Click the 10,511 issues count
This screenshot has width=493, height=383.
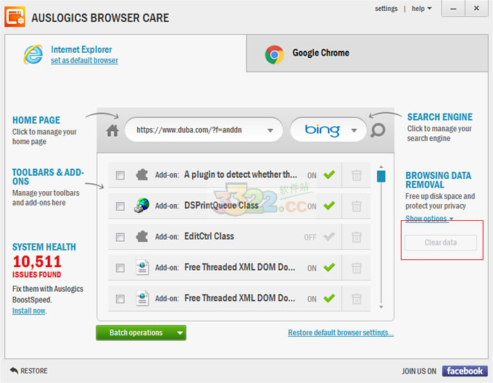(x=37, y=261)
